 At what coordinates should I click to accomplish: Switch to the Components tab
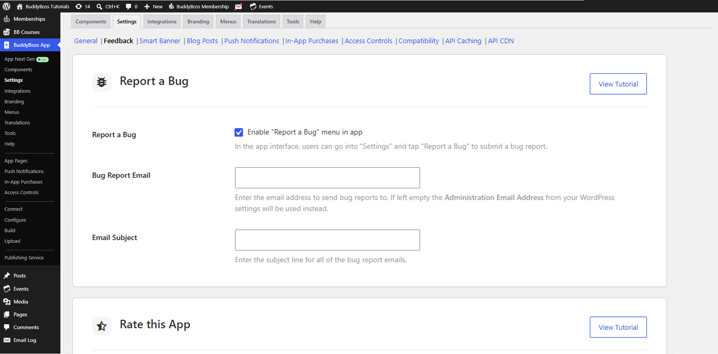(x=91, y=21)
